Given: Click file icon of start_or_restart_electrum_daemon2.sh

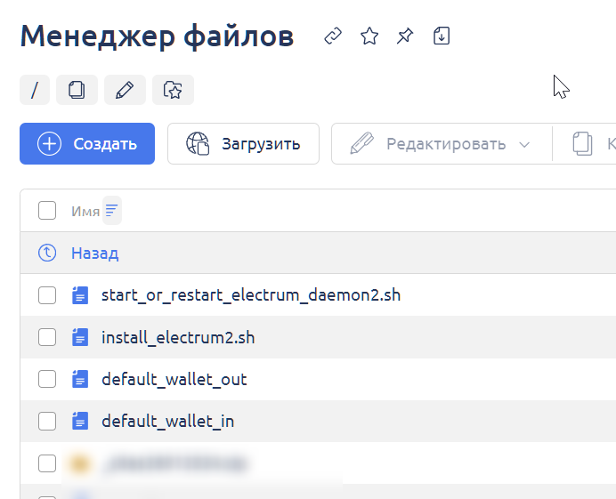Looking at the screenshot, I should click(80, 295).
